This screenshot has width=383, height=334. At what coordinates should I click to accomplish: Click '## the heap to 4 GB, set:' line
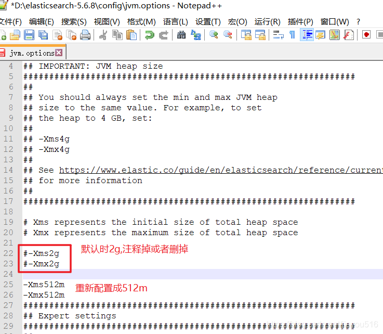pos(88,118)
